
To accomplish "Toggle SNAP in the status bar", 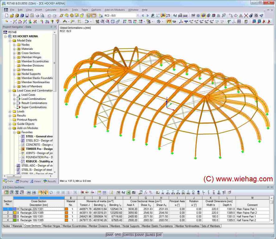I will (x=110, y=235).
